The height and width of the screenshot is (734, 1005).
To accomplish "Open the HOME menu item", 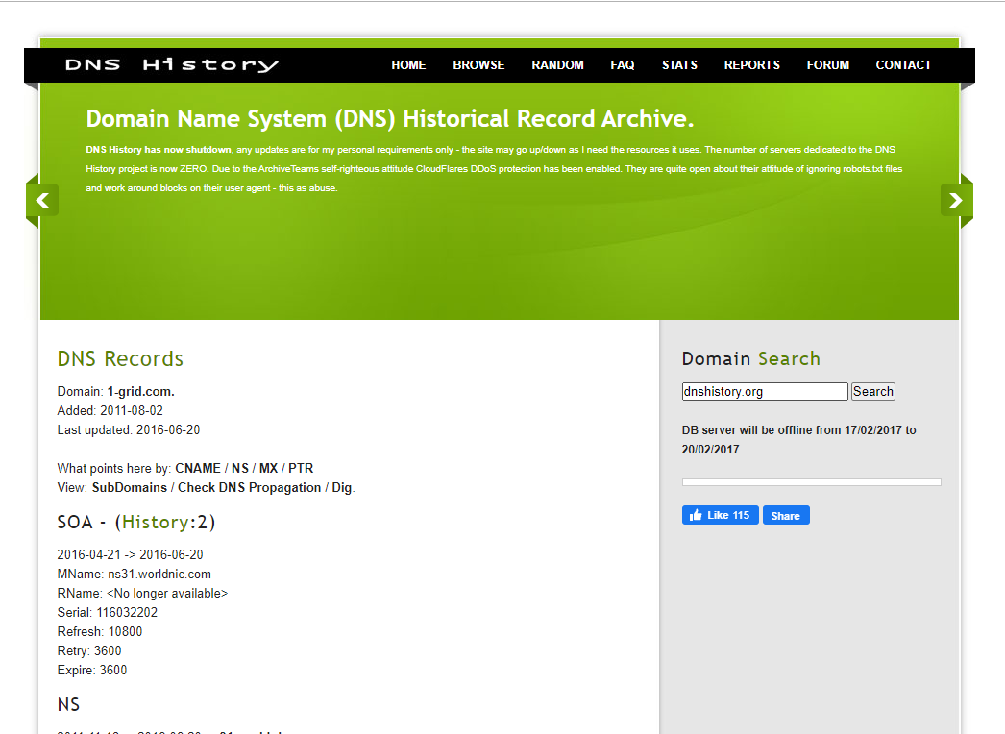I will coord(408,64).
